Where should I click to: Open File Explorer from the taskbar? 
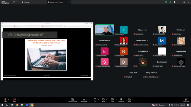pyautogui.click(x=22, y=105)
